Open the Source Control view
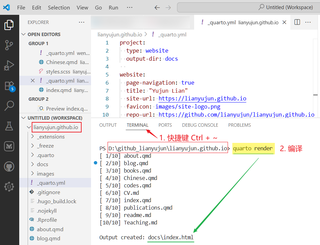Image resolution: width=320 pixels, height=245 pixels. [9, 45]
